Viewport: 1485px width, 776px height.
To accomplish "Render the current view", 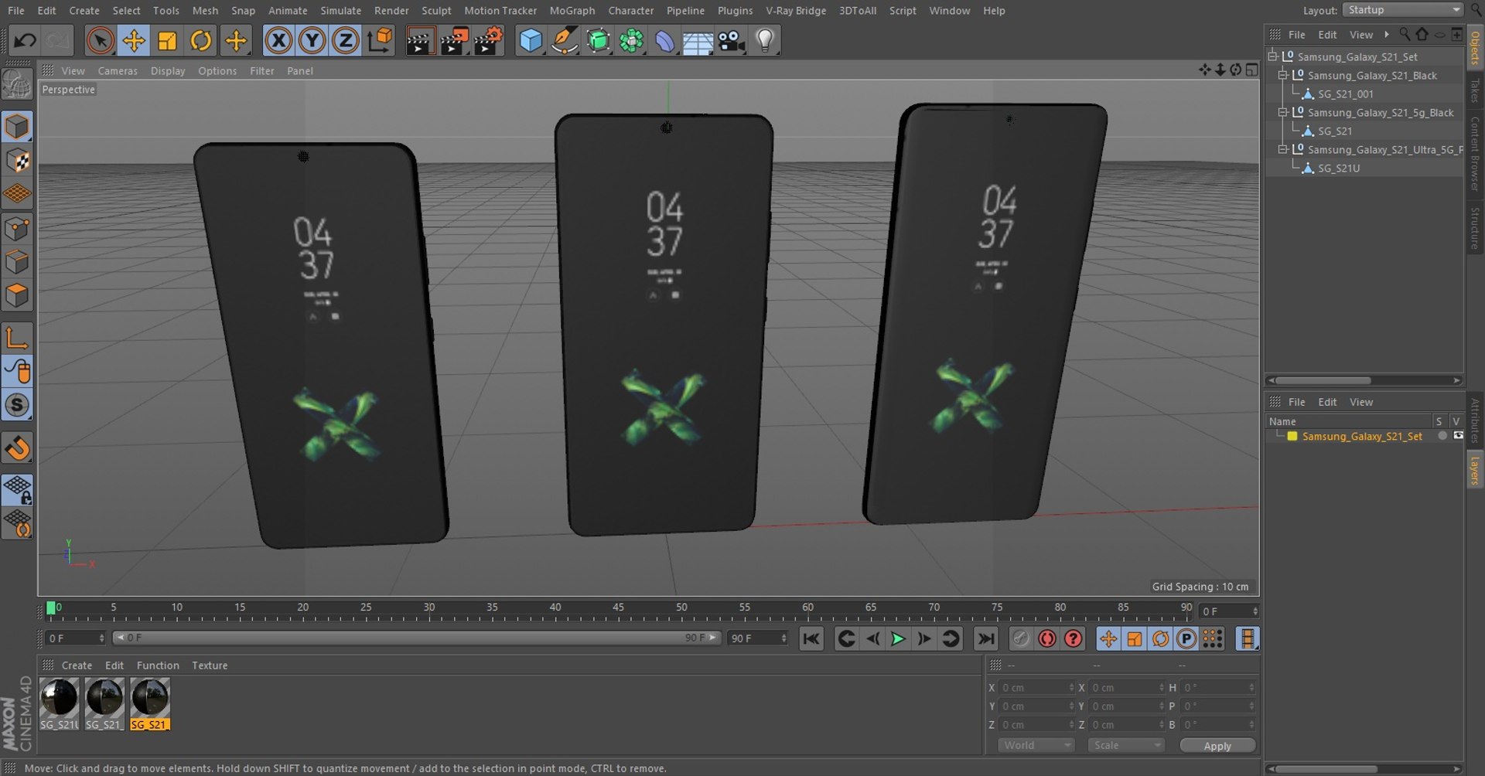I will tap(420, 40).
